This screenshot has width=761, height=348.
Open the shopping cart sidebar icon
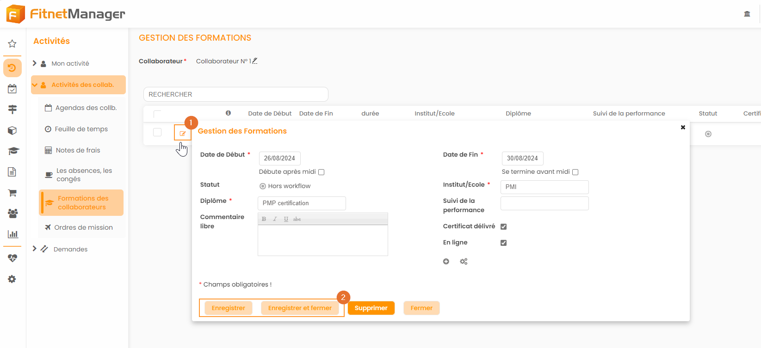[x=12, y=193]
